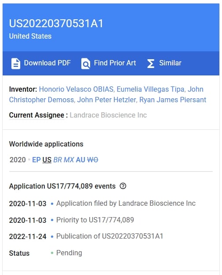
Task: Click Landrace Bioscience Inc assignee name
Action: 108,115
